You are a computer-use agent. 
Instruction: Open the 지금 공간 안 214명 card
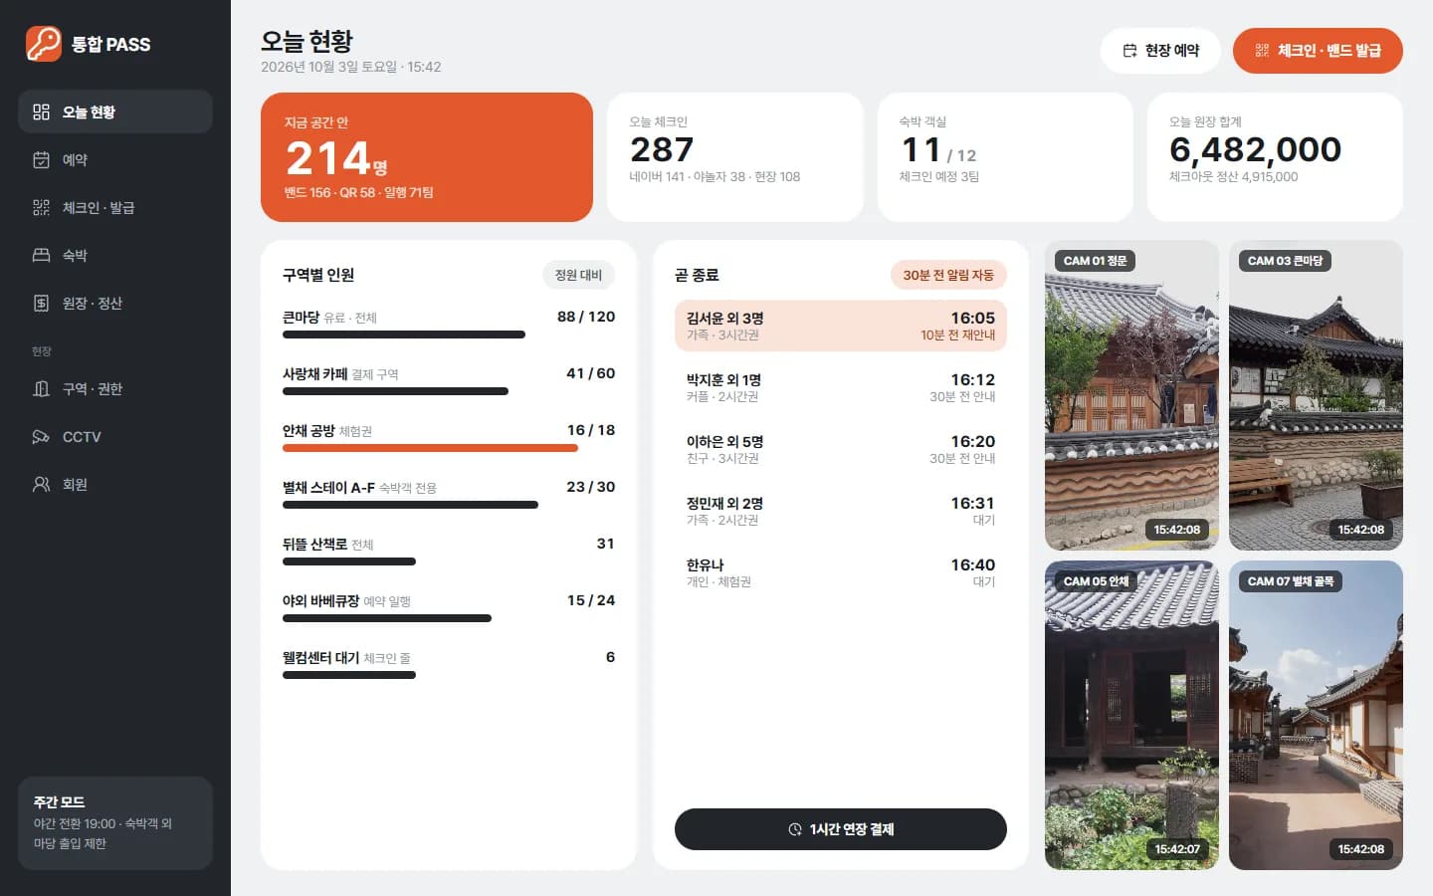427,157
